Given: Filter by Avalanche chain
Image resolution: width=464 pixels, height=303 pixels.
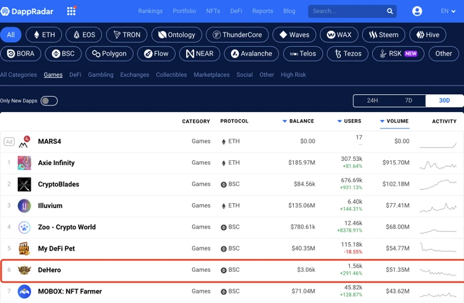Looking at the screenshot, I should coord(251,54).
